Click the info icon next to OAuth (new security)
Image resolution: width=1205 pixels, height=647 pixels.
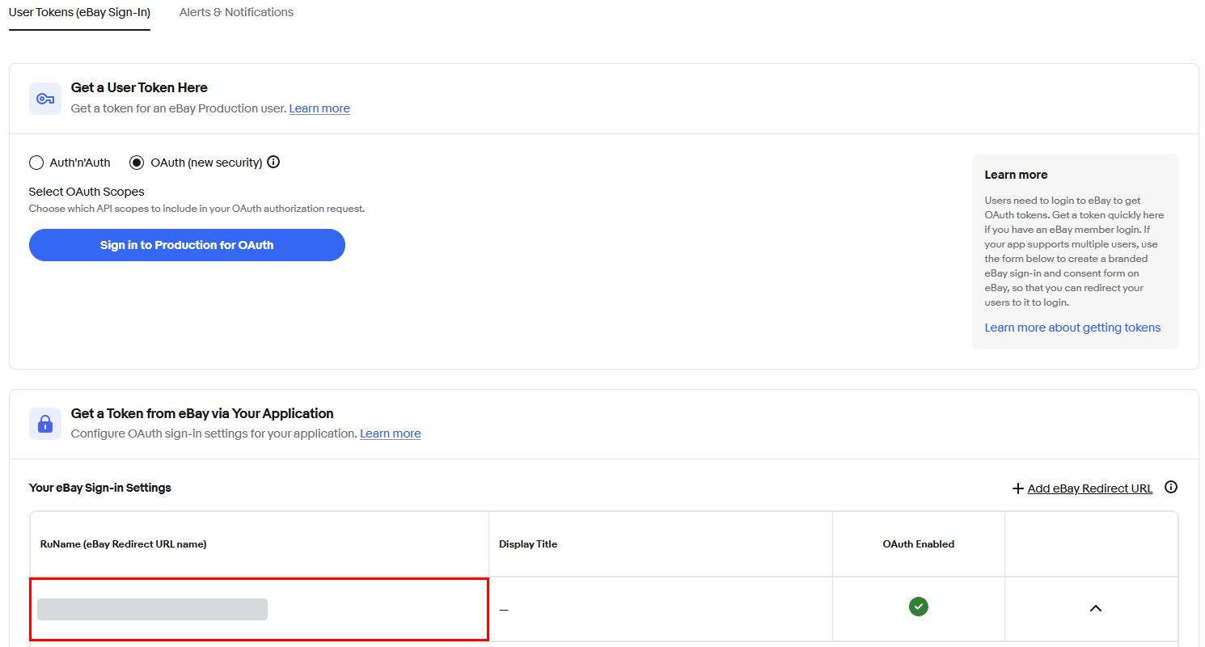click(x=273, y=162)
